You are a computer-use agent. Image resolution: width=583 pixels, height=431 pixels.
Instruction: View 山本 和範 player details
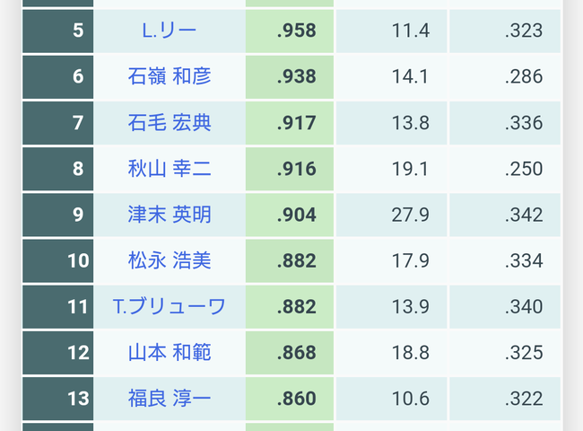pyautogui.click(x=170, y=353)
